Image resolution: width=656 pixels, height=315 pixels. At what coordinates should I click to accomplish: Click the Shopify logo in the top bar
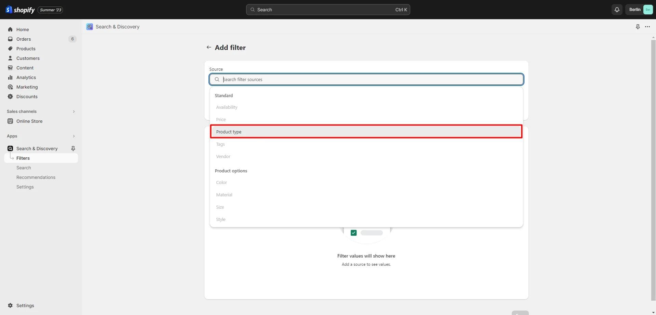pyautogui.click(x=20, y=10)
